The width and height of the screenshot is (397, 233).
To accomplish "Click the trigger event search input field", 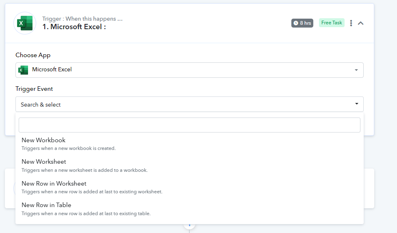I will pos(189,125).
